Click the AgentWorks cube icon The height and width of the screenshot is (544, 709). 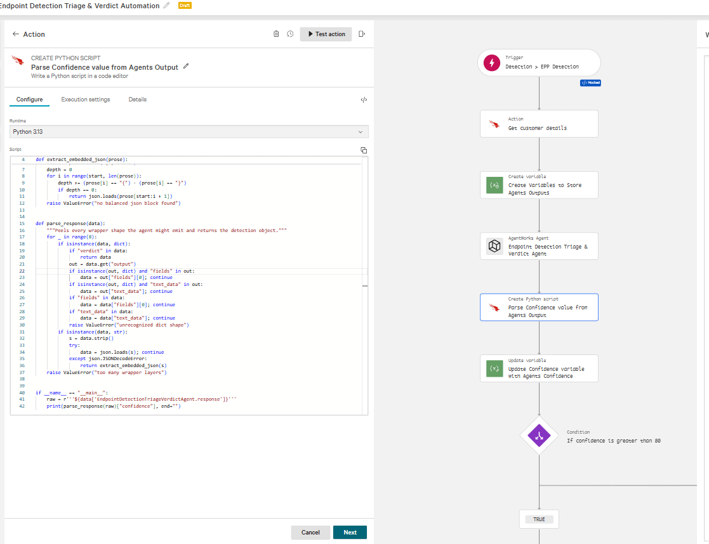pyautogui.click(x=494, y=246)
